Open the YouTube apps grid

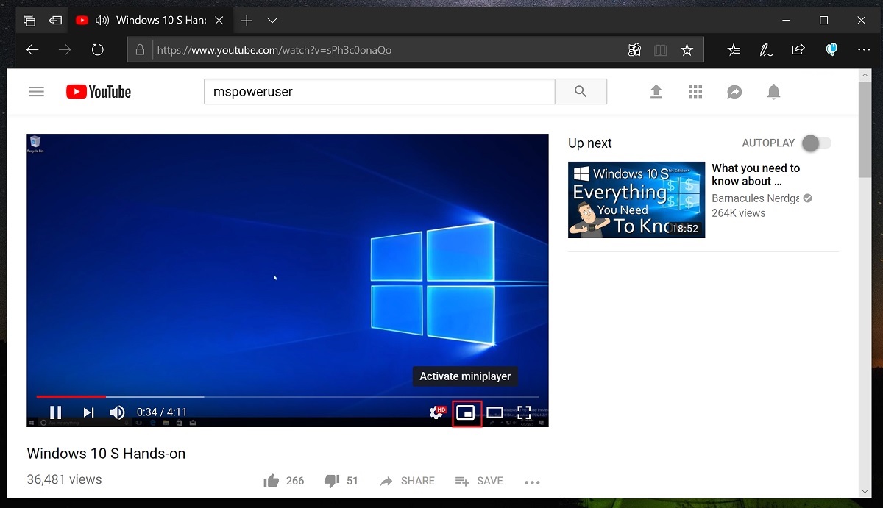[x=695, y=92]
